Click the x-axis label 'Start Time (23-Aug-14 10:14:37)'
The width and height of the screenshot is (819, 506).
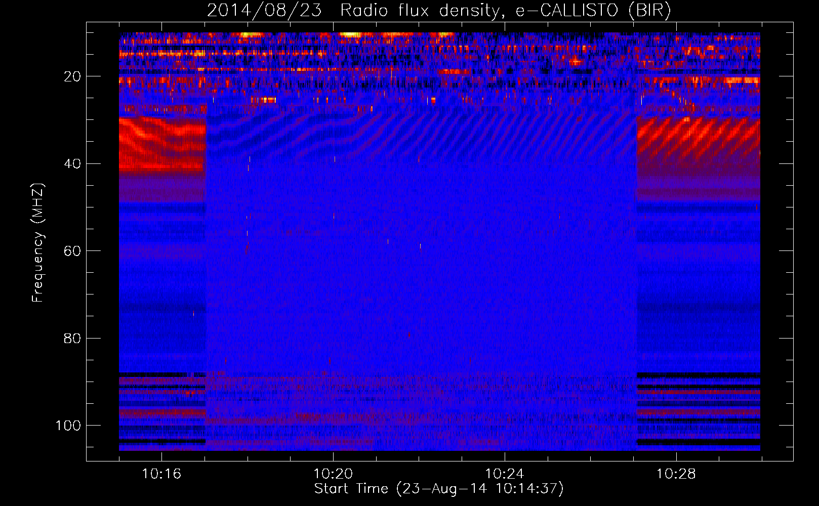pyautogui.click(x=439, y=489)
